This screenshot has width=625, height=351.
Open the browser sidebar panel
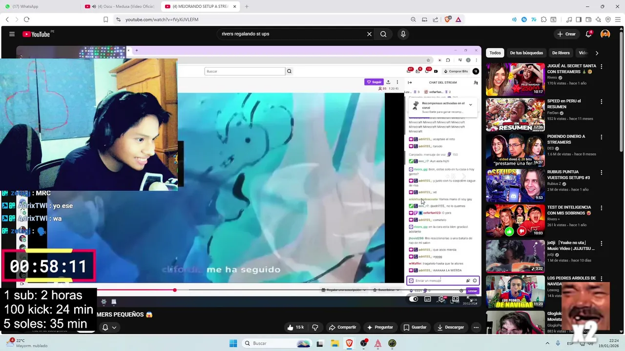[x=579, y=19]
